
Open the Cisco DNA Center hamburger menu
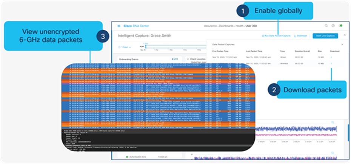click(119, 26)
